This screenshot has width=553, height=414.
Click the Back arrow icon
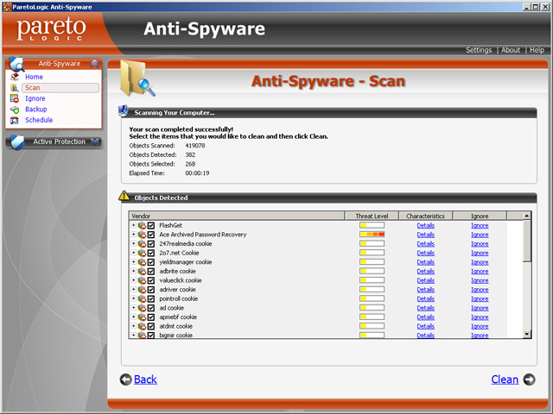tap(125, 379)
